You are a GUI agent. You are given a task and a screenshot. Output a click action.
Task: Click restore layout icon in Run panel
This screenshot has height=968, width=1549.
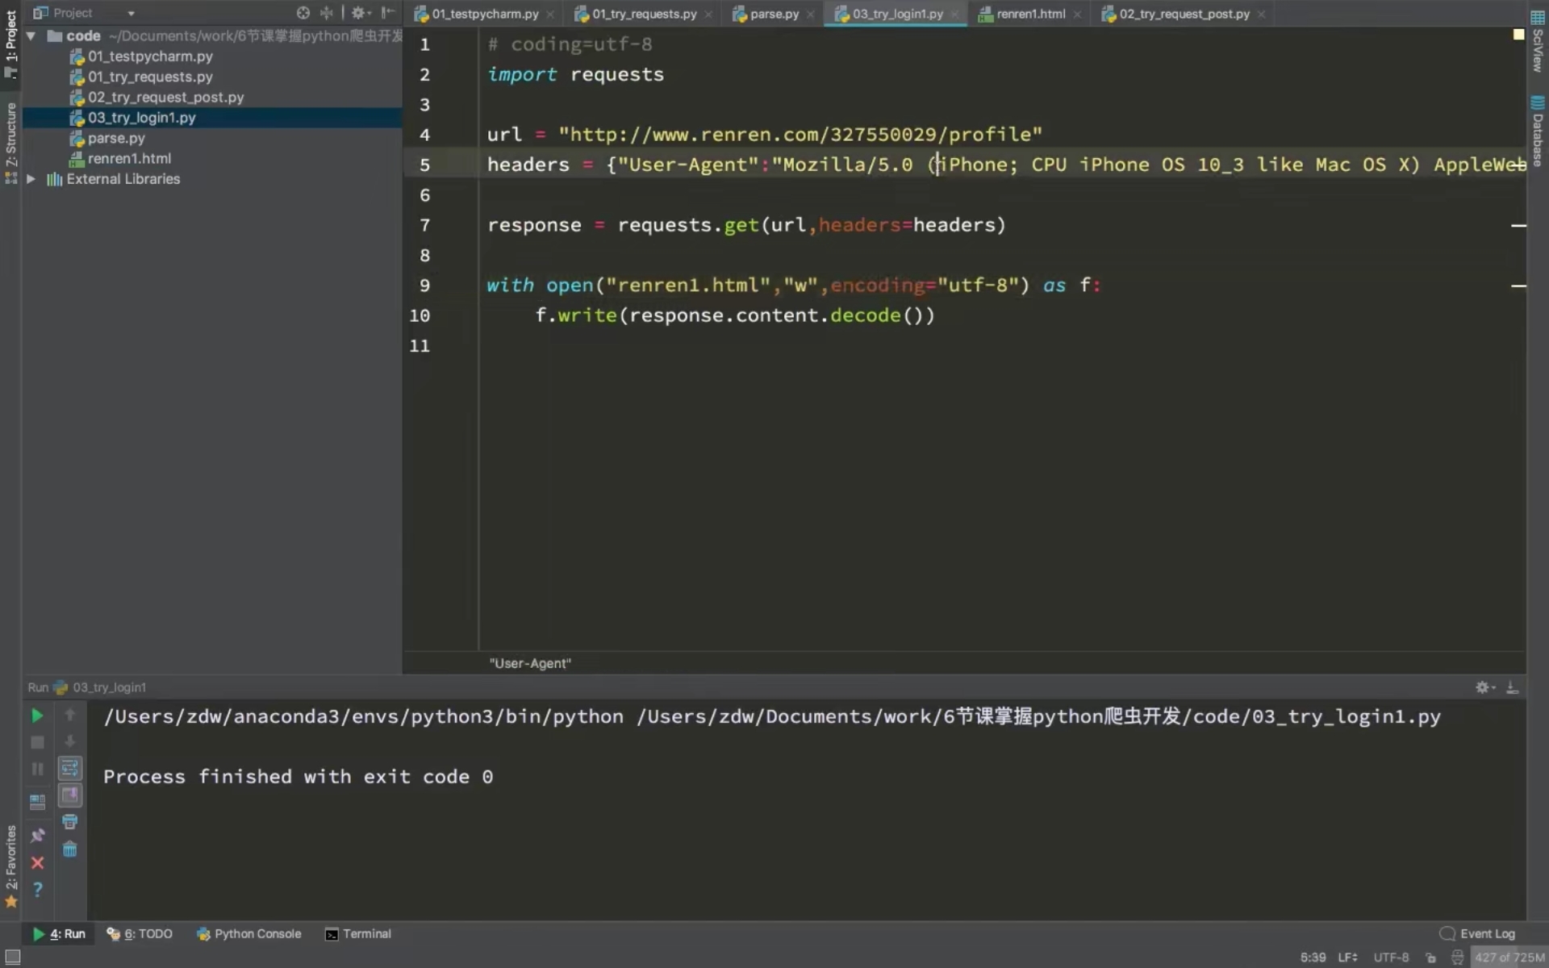pos(37,802)
